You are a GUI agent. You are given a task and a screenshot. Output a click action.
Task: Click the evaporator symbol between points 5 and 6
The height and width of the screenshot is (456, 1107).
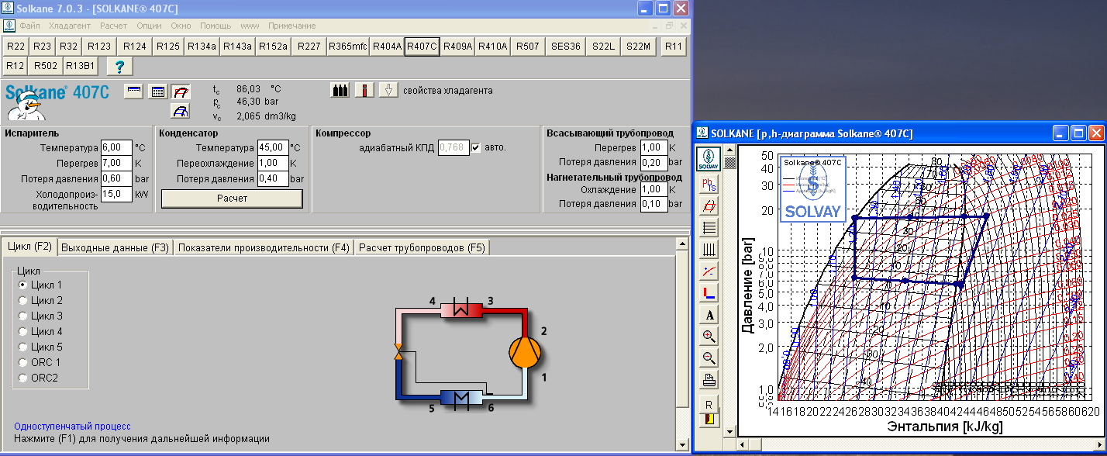point(462,396)
